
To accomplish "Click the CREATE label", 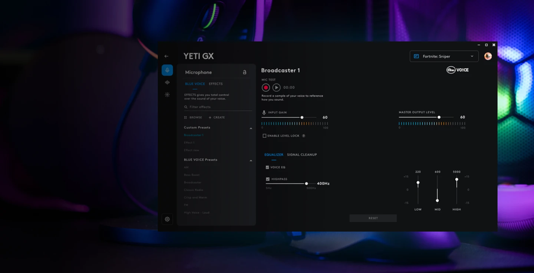I will (219, 117).
